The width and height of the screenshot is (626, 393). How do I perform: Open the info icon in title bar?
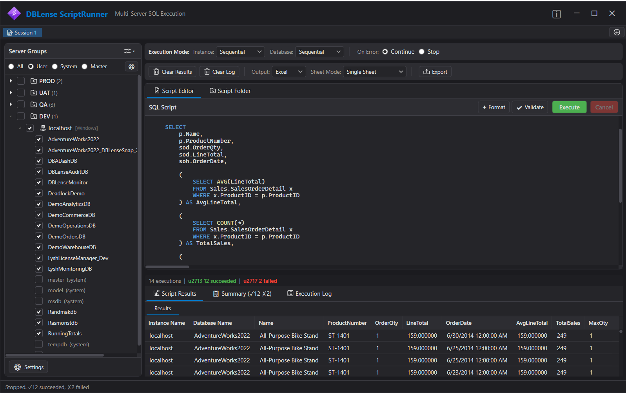coord(557,14)
